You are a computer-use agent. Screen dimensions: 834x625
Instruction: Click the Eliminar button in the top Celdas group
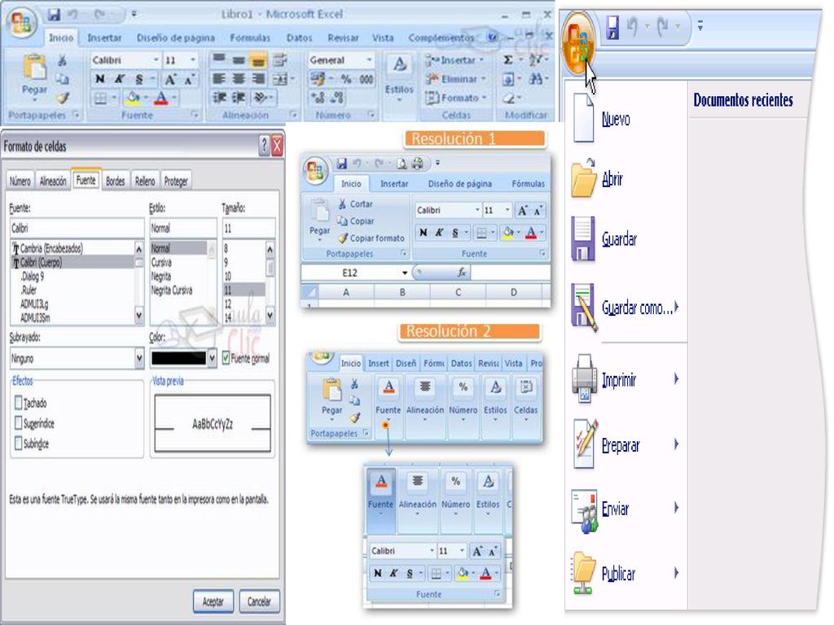coord(456,79)
